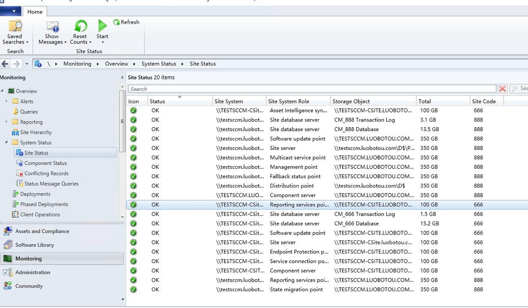Select Conflicting Records in the tree

pos(46,174)
